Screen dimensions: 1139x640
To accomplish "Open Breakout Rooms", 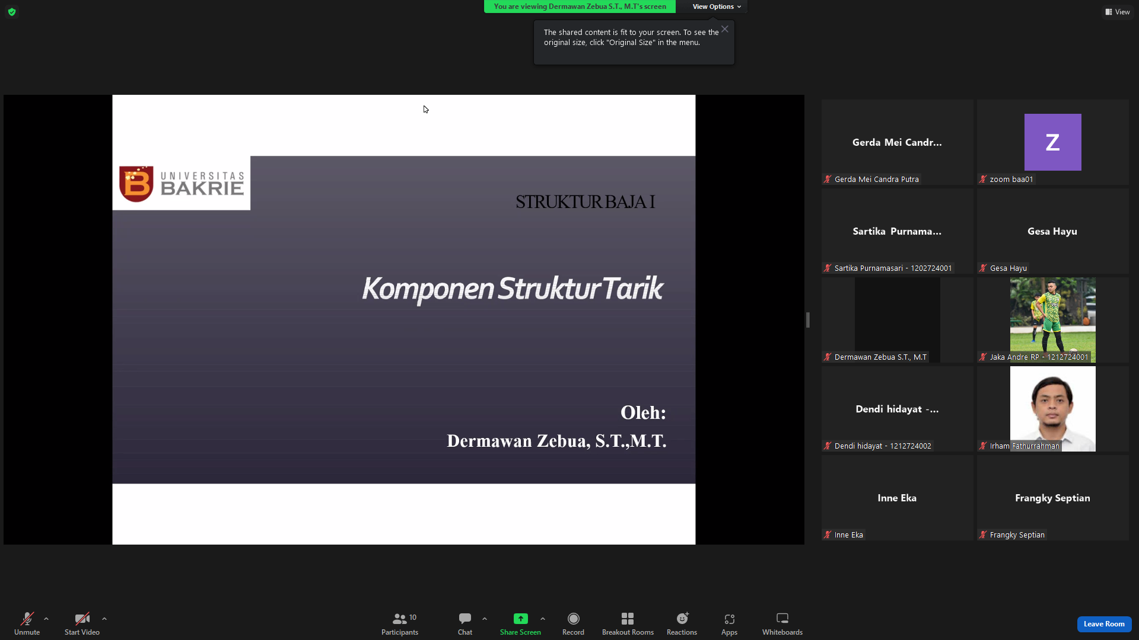I will [x=628, y=623].
